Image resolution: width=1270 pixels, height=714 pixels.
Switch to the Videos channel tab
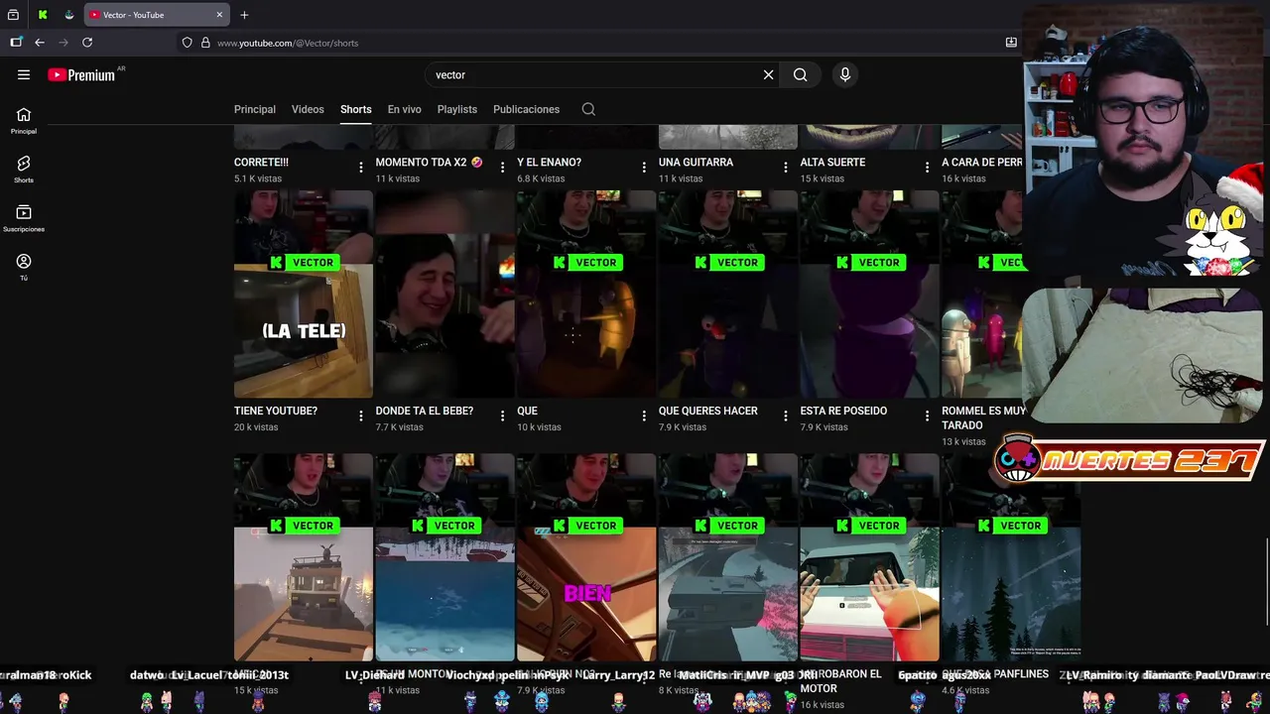308,109
